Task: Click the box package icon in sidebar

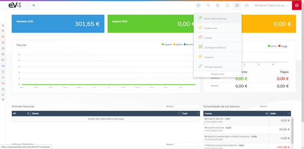Action: coord(3,72)
